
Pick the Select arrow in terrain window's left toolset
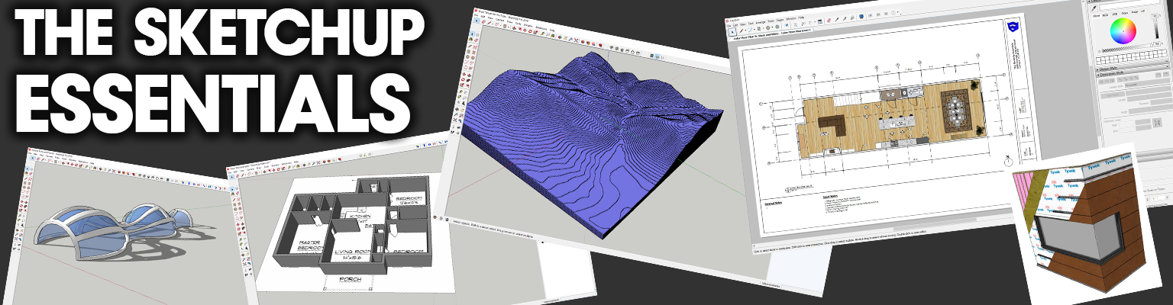click(472, 34)
